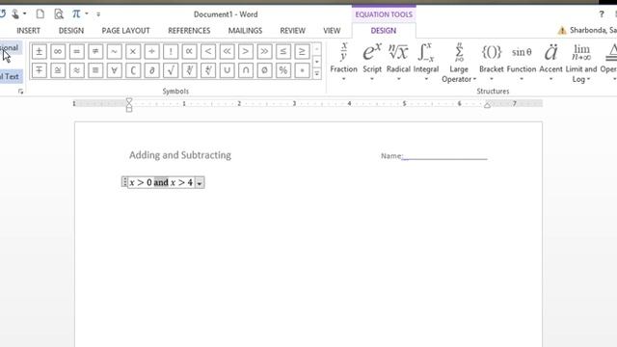617x347 pixels.
Task: Switch to the PAGE LAYOUT tab
Action: coord(125,31)
